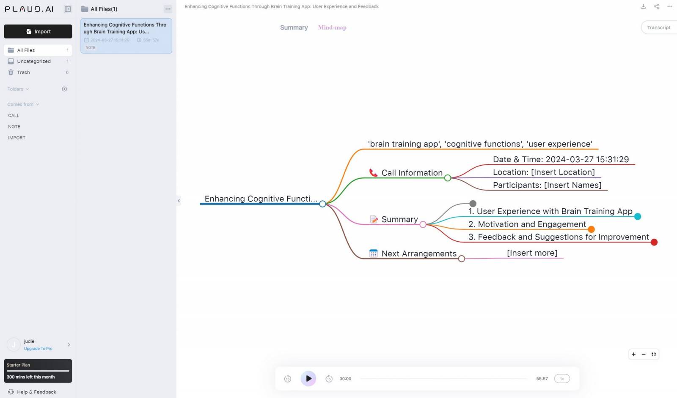Viewport: 677px width, 398px height.
Task: Click the audio progress bar
Action: [443, 379]
